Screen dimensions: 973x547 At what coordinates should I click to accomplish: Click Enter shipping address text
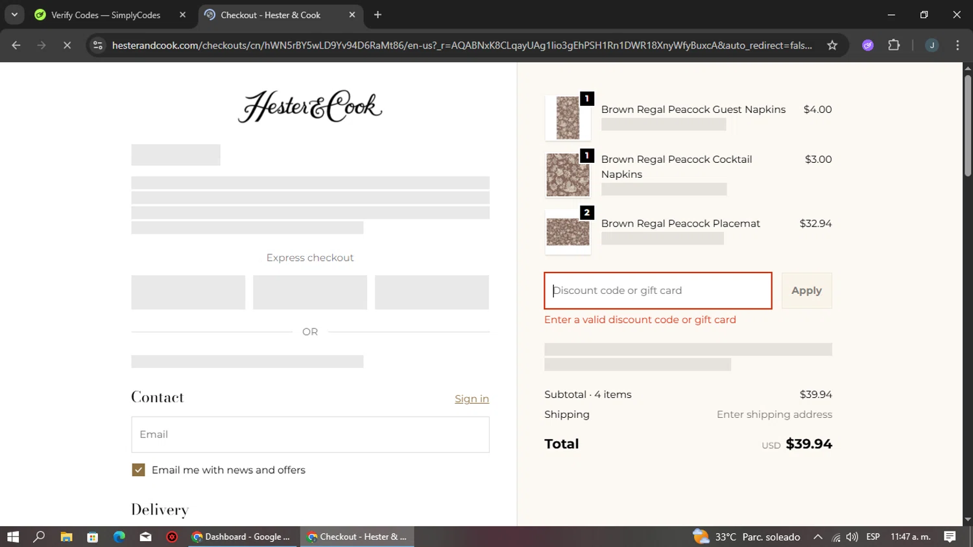pyautogui.click(x=775, y=415)
